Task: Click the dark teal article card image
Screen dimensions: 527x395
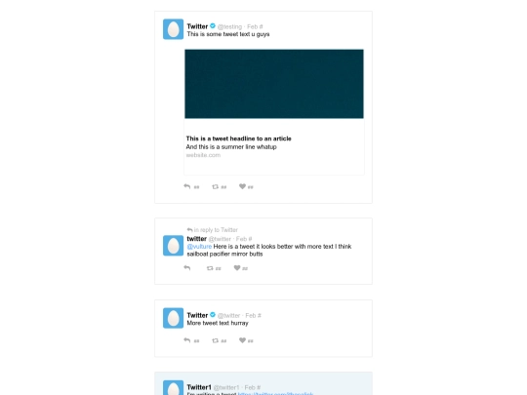Action: pos(274,84)
